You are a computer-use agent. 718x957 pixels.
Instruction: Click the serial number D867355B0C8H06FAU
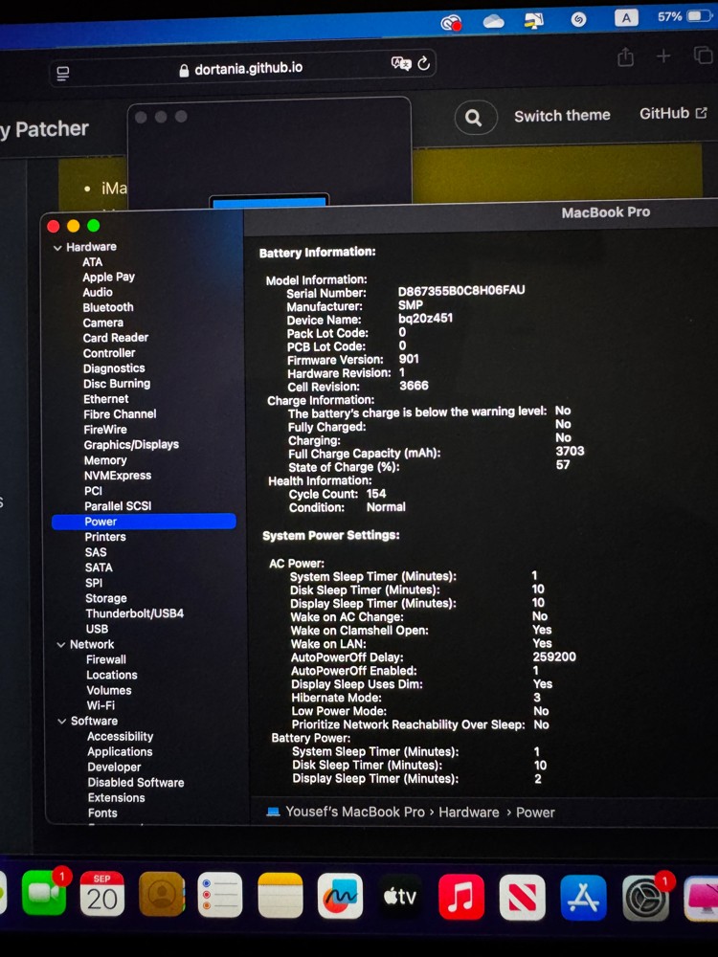click(x=461, y=291)
